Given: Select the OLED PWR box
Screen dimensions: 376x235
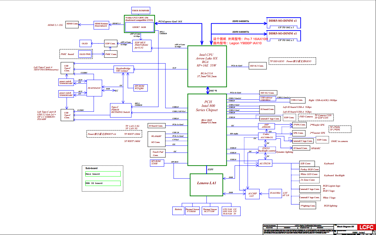Looking at the screenshot, I should [x=85, y=54].
